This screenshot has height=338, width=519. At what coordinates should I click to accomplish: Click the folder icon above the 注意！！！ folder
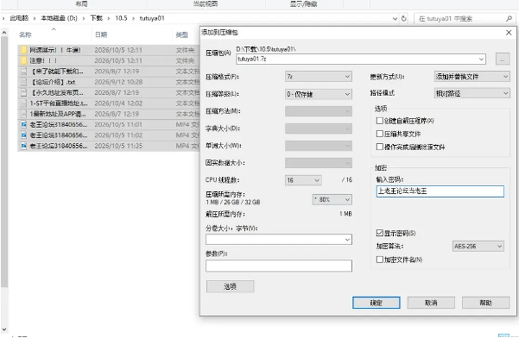pyautogui.click(x=23, y=50)
